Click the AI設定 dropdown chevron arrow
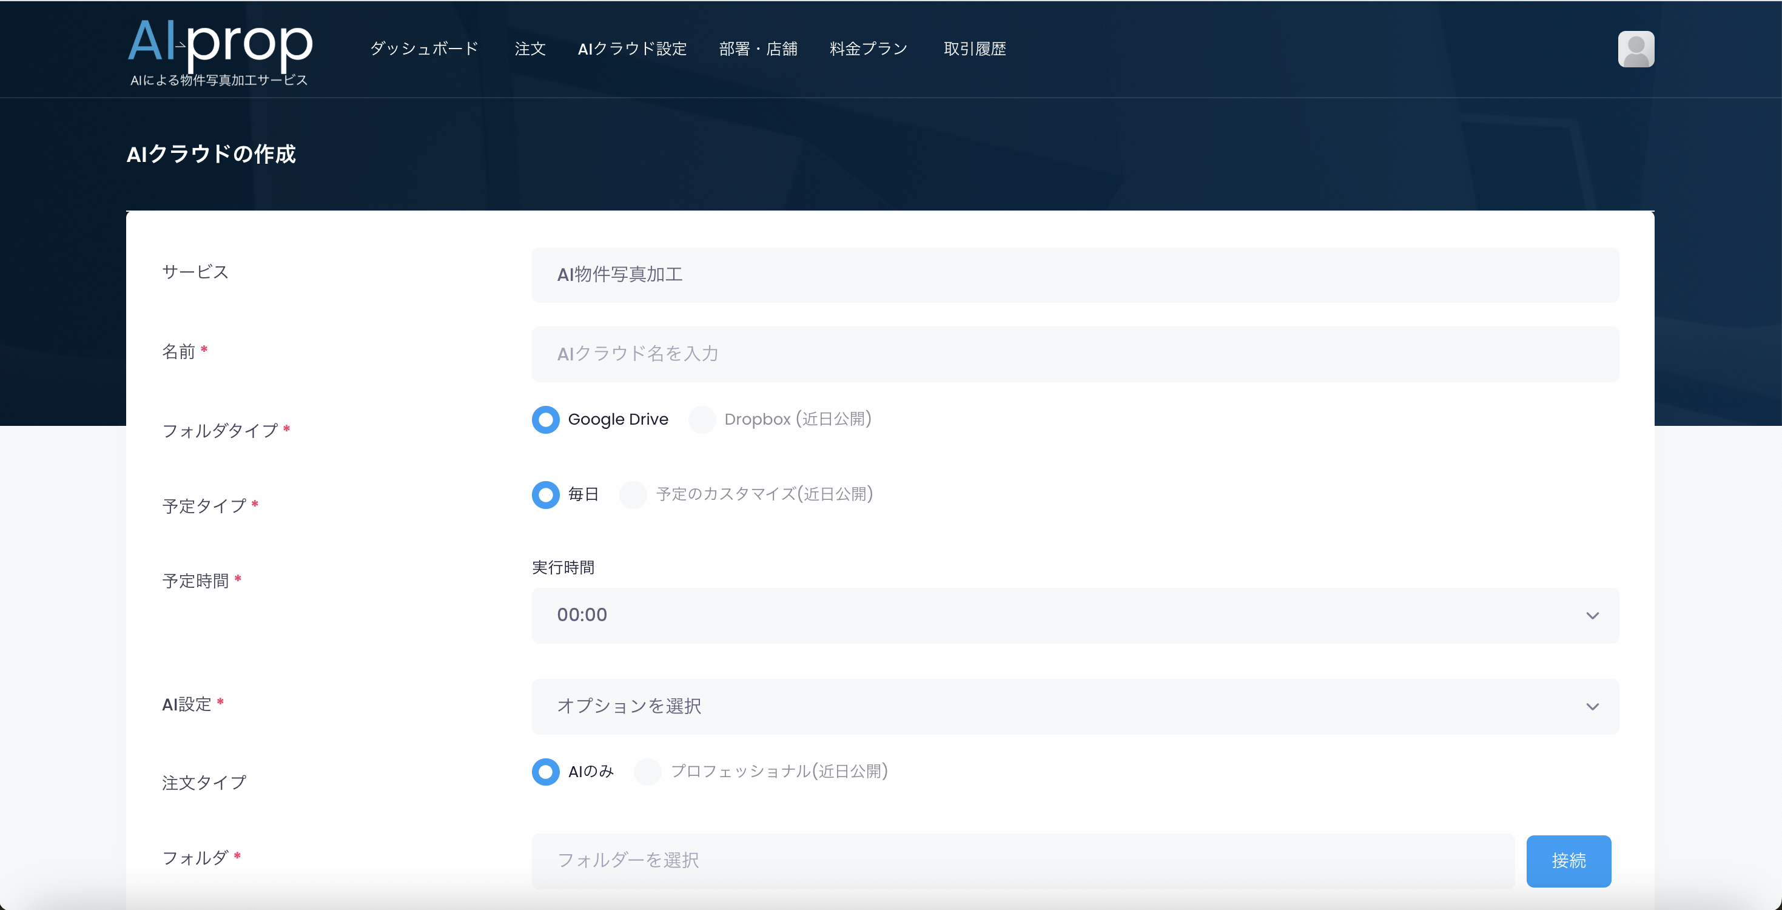The width and height of the screenshot is (1782, 910). [1592, 707]
